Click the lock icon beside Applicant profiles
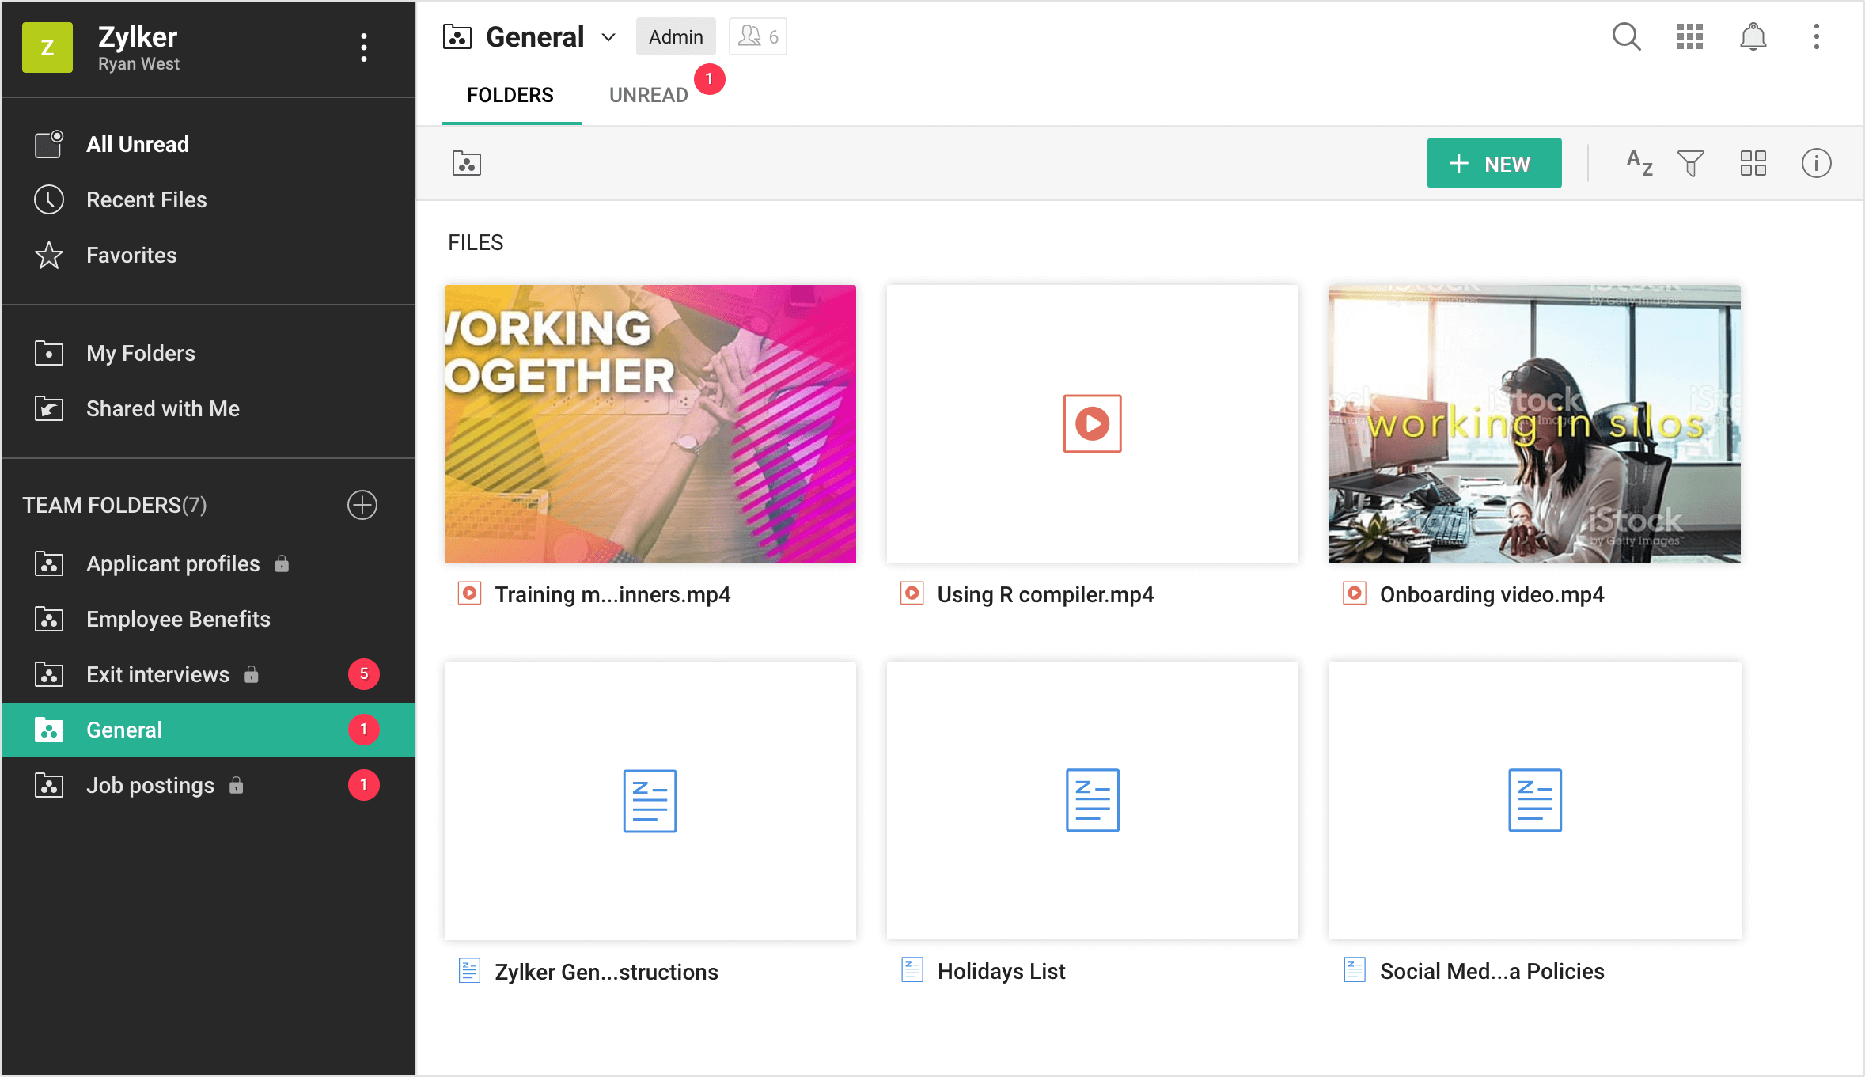The image size is (1865, 1077). coord(282,563)
